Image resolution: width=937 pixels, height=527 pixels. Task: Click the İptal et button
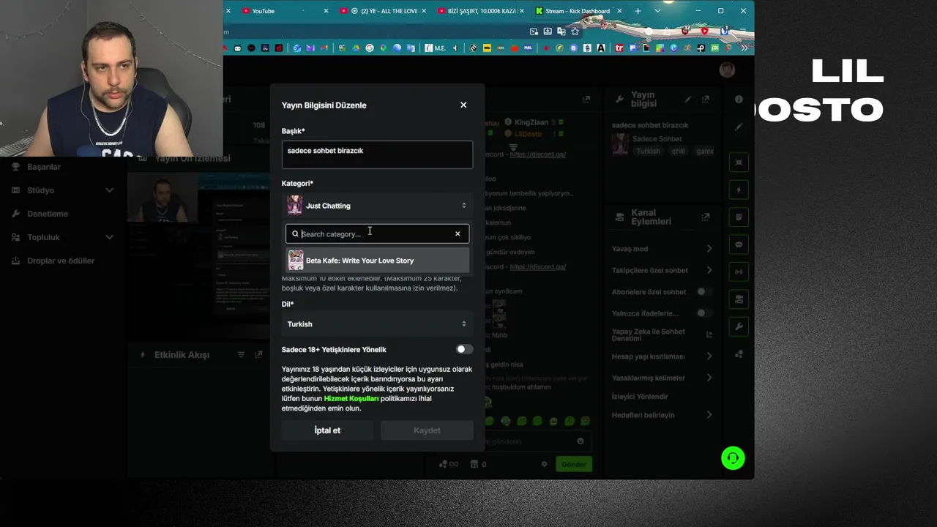click(x=327, y=430)
